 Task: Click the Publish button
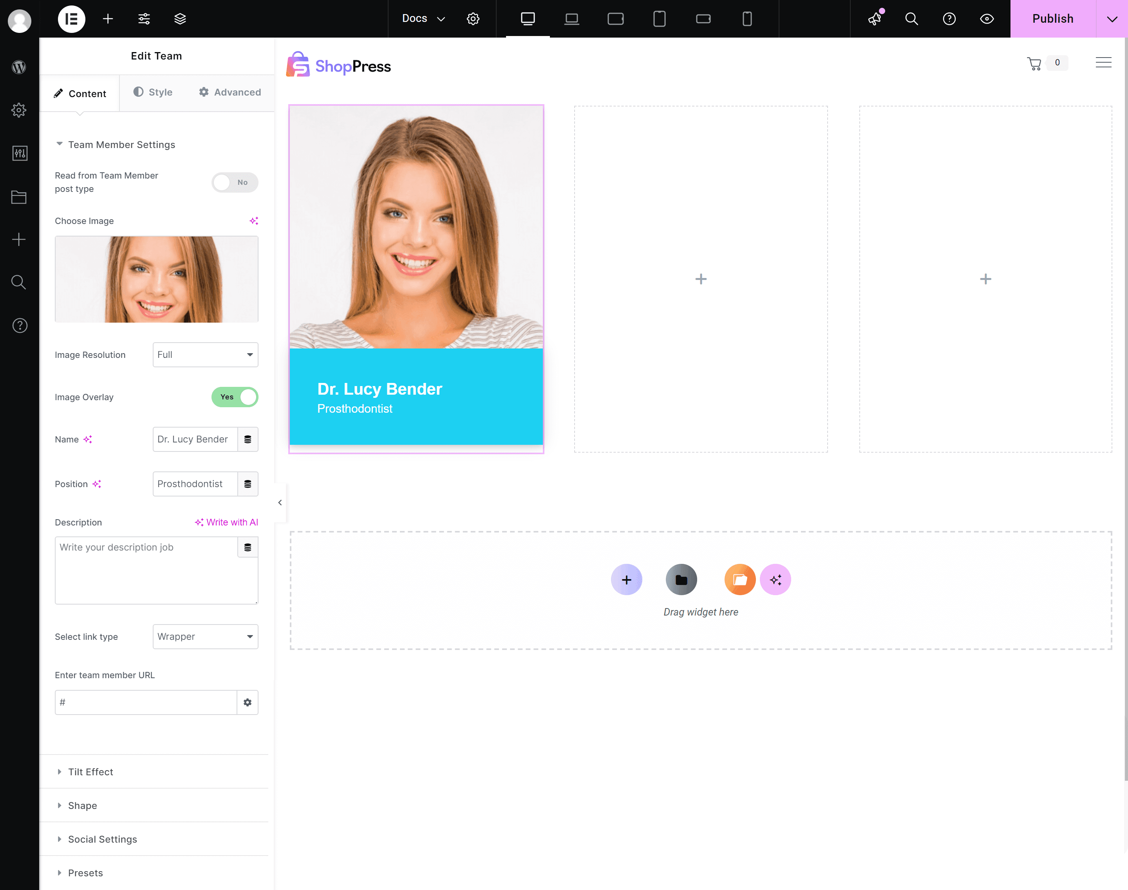point(1052,19)
